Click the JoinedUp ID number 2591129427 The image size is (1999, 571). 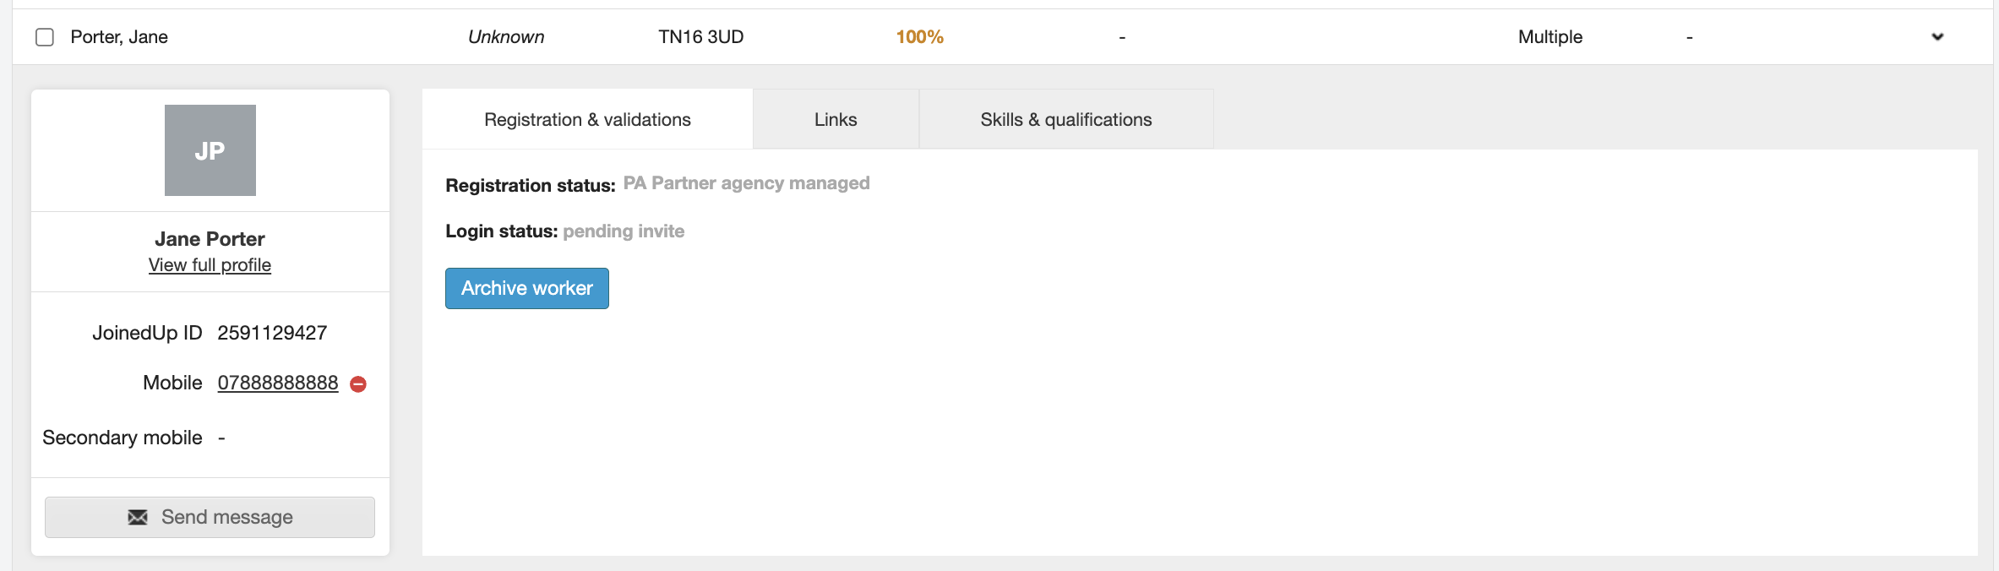click(272, 333)
